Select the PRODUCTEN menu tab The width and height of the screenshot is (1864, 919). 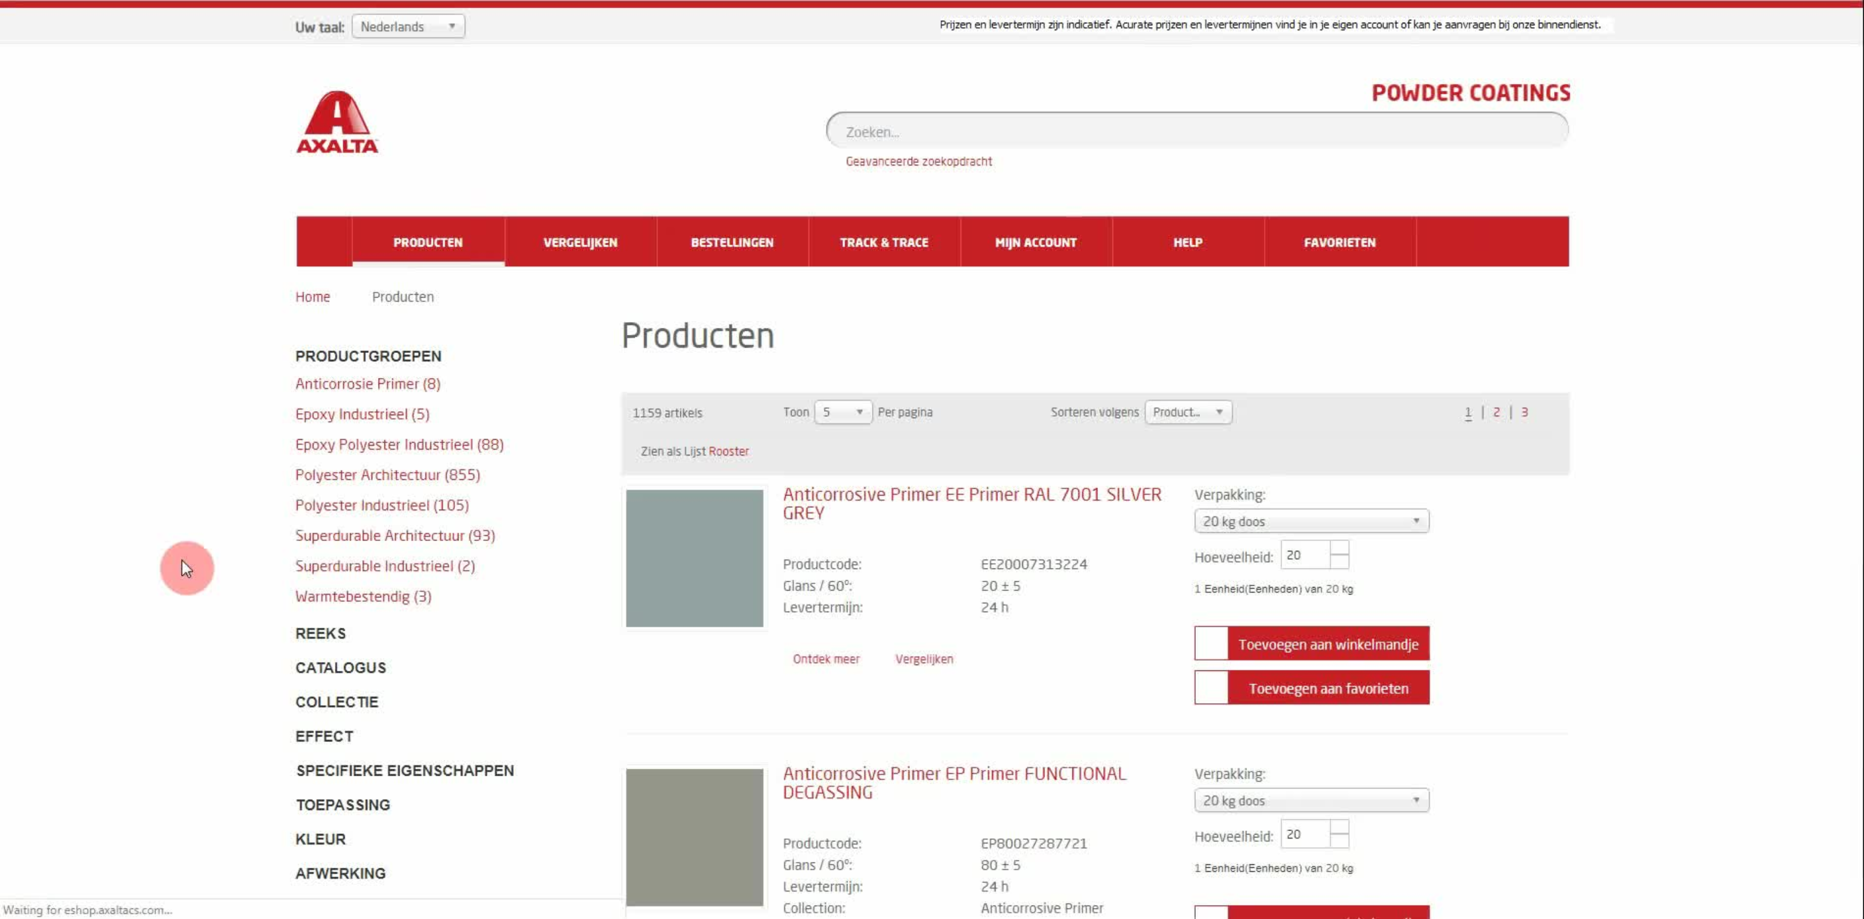point(428,242)
